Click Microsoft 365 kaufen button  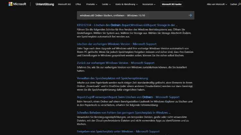172,4
